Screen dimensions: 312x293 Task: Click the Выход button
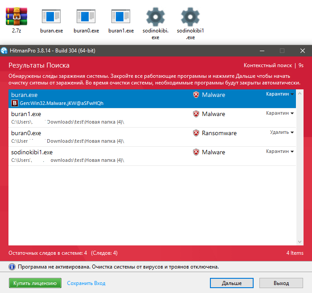pos(281,283)
